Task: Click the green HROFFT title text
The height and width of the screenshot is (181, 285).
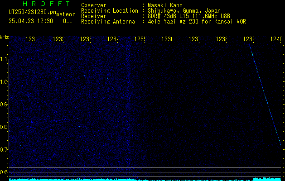Action: (46, 4)
